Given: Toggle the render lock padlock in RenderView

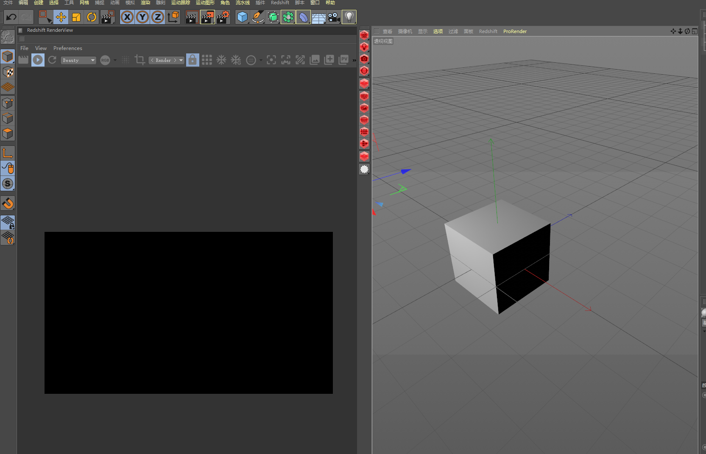Looking at the screenshot, I should coord(193,60).
